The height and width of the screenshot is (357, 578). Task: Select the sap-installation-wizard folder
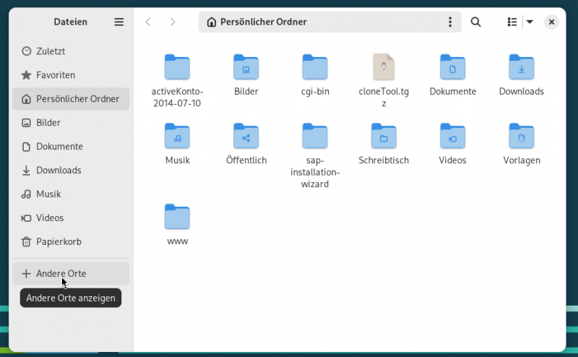pyautogui.click(x=315, y=136)
